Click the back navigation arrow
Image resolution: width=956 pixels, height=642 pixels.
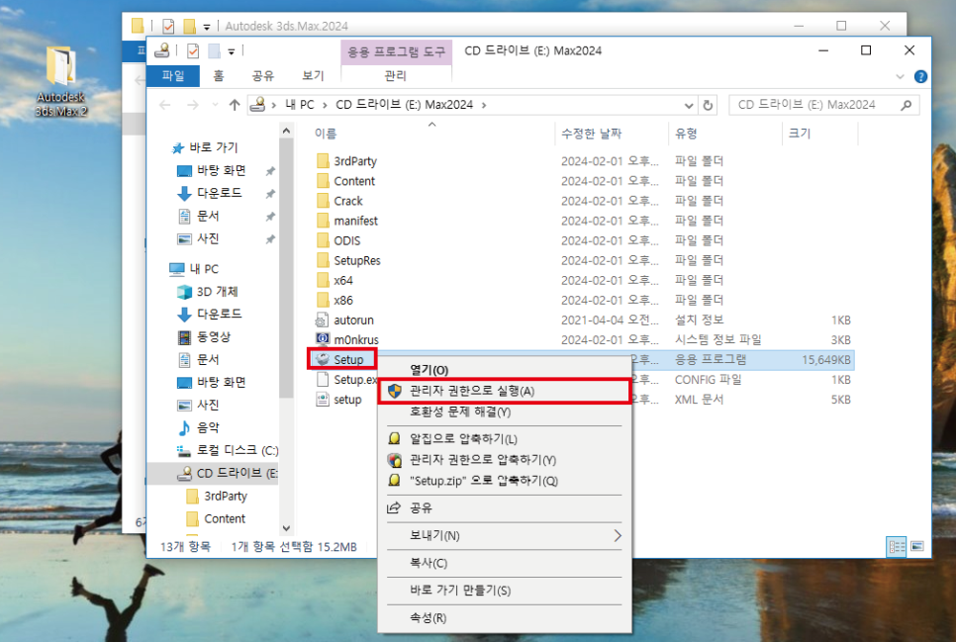tap(164, 105)
